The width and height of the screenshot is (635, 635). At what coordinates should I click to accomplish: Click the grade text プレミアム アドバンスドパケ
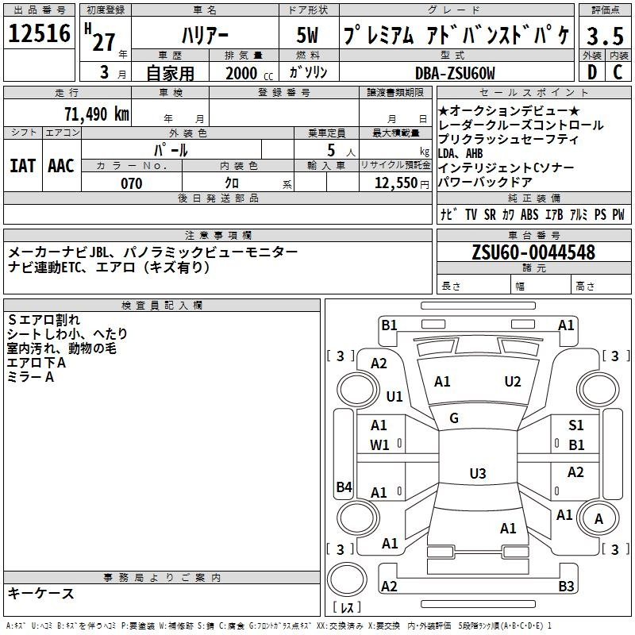tap(456, 35)
